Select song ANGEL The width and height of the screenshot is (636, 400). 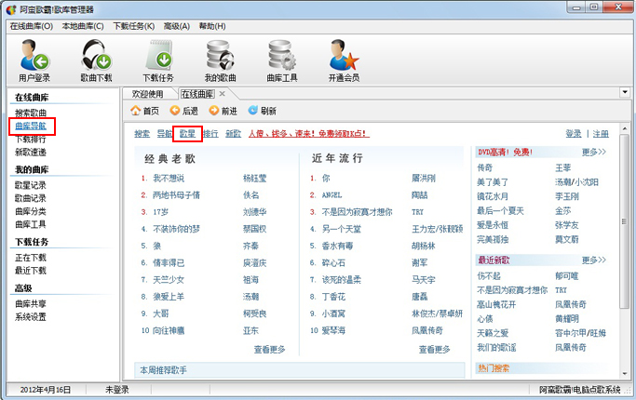[332, 195]
